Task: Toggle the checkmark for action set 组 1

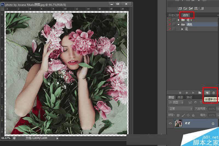Action: pyautogui.click(x=169, y=20)
